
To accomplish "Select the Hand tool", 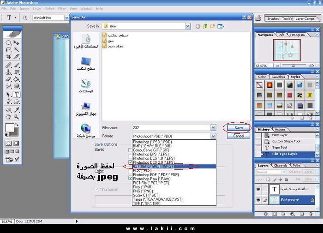I will click(x=8, y=117).
